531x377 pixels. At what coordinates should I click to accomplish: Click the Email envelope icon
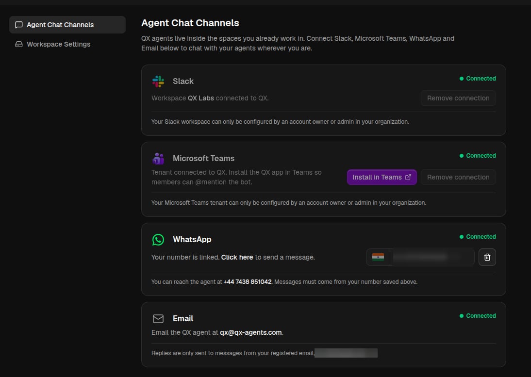pos(158,318)
